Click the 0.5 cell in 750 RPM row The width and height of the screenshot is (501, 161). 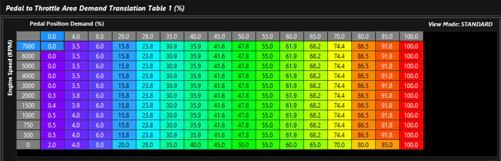(x=52, y=125)
